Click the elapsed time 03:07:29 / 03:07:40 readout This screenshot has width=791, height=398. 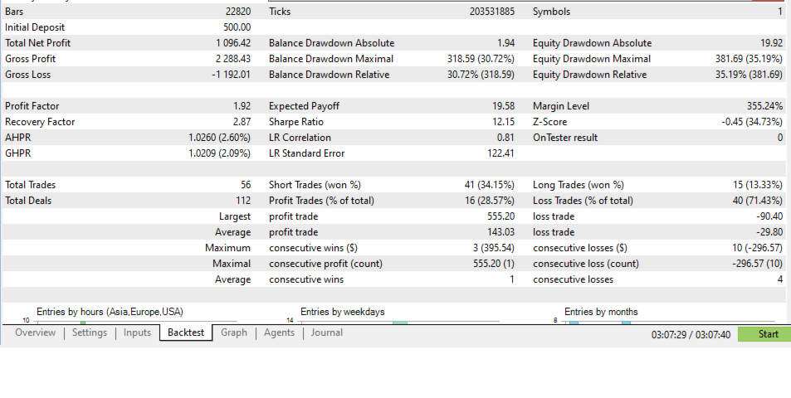point(691,334)
